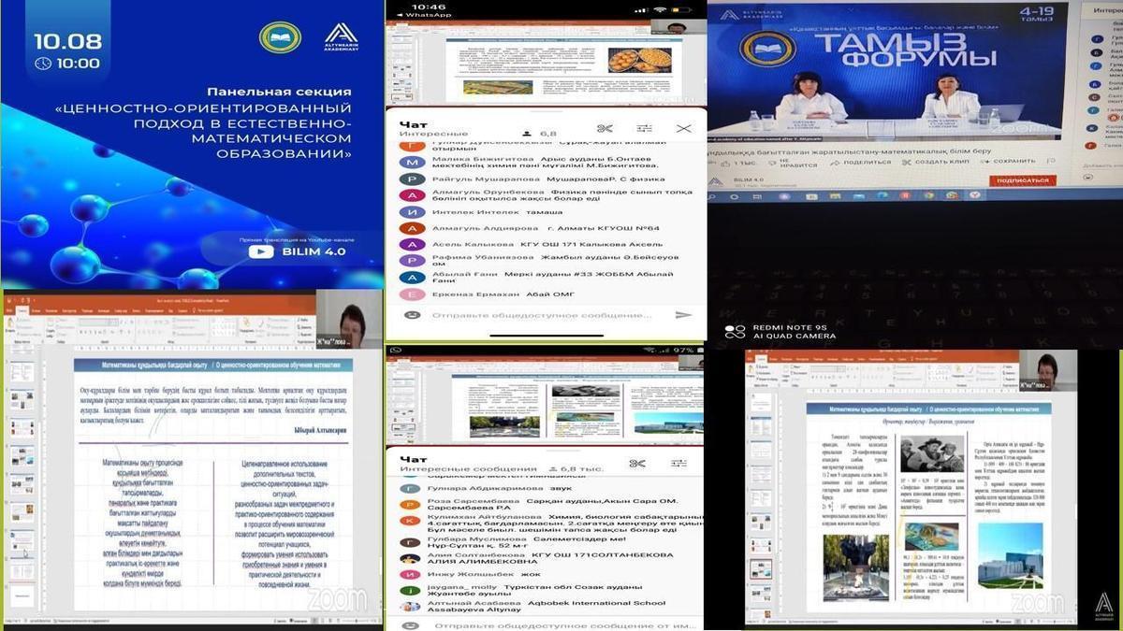
Task: Click the scissors icon in bottom chat header
Action: [637, 464]
